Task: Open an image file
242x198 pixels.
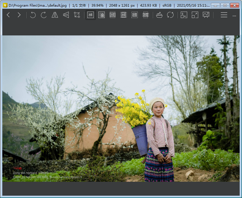Action: pyautogui.click(x=159, y=15)
